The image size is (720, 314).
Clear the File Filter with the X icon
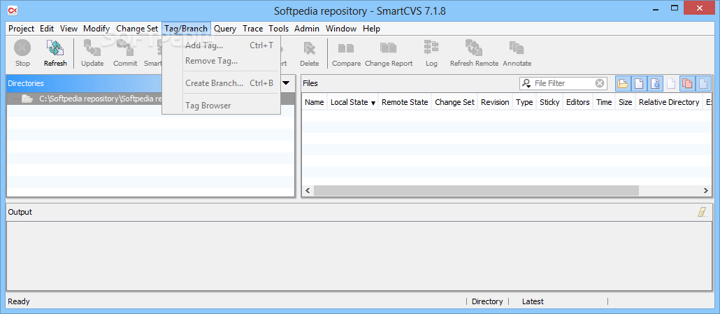click(600, 83)
